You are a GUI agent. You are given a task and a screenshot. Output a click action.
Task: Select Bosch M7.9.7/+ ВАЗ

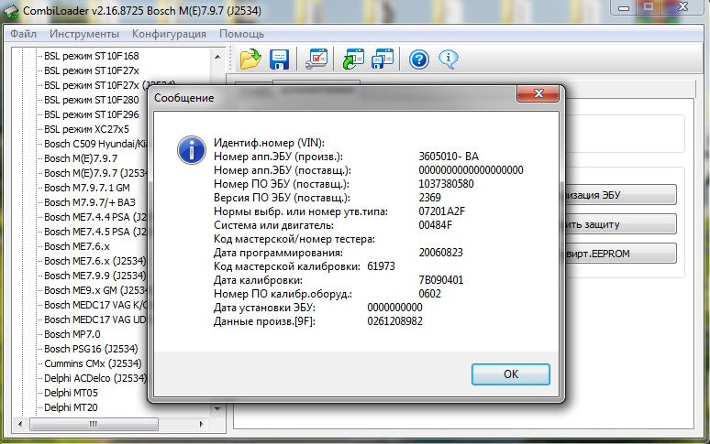[x=90, y=202]
